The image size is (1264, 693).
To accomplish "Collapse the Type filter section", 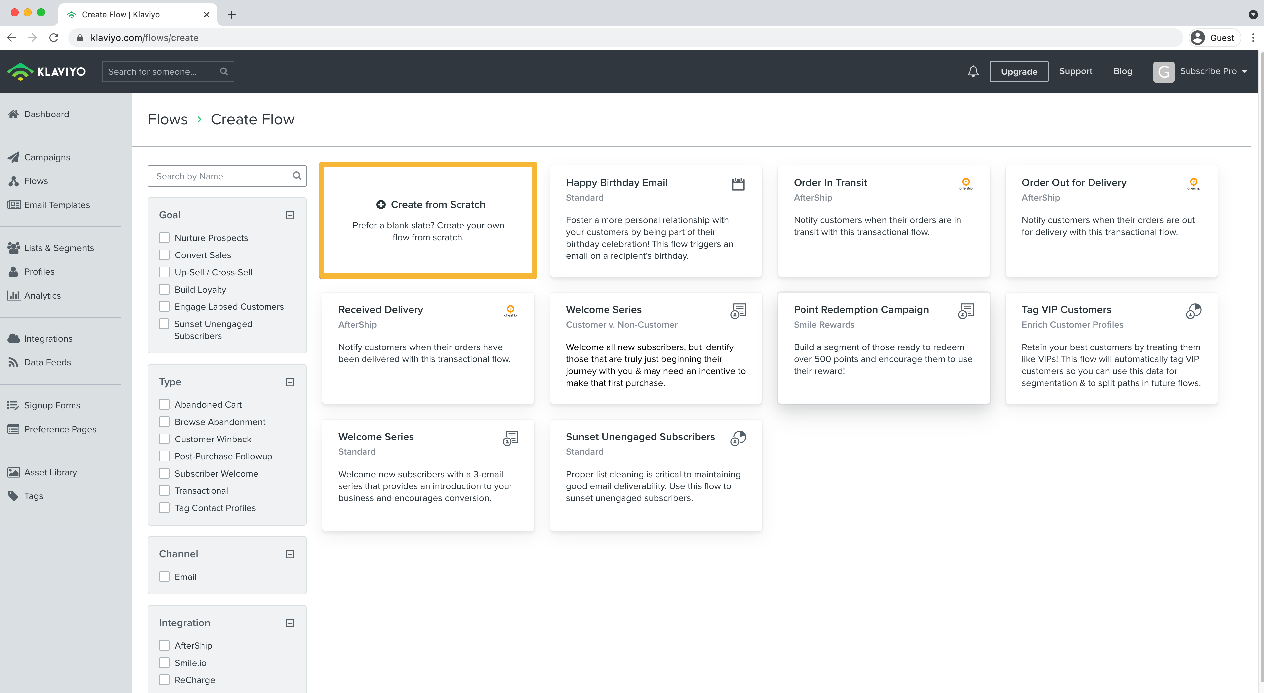I will 290,382.
